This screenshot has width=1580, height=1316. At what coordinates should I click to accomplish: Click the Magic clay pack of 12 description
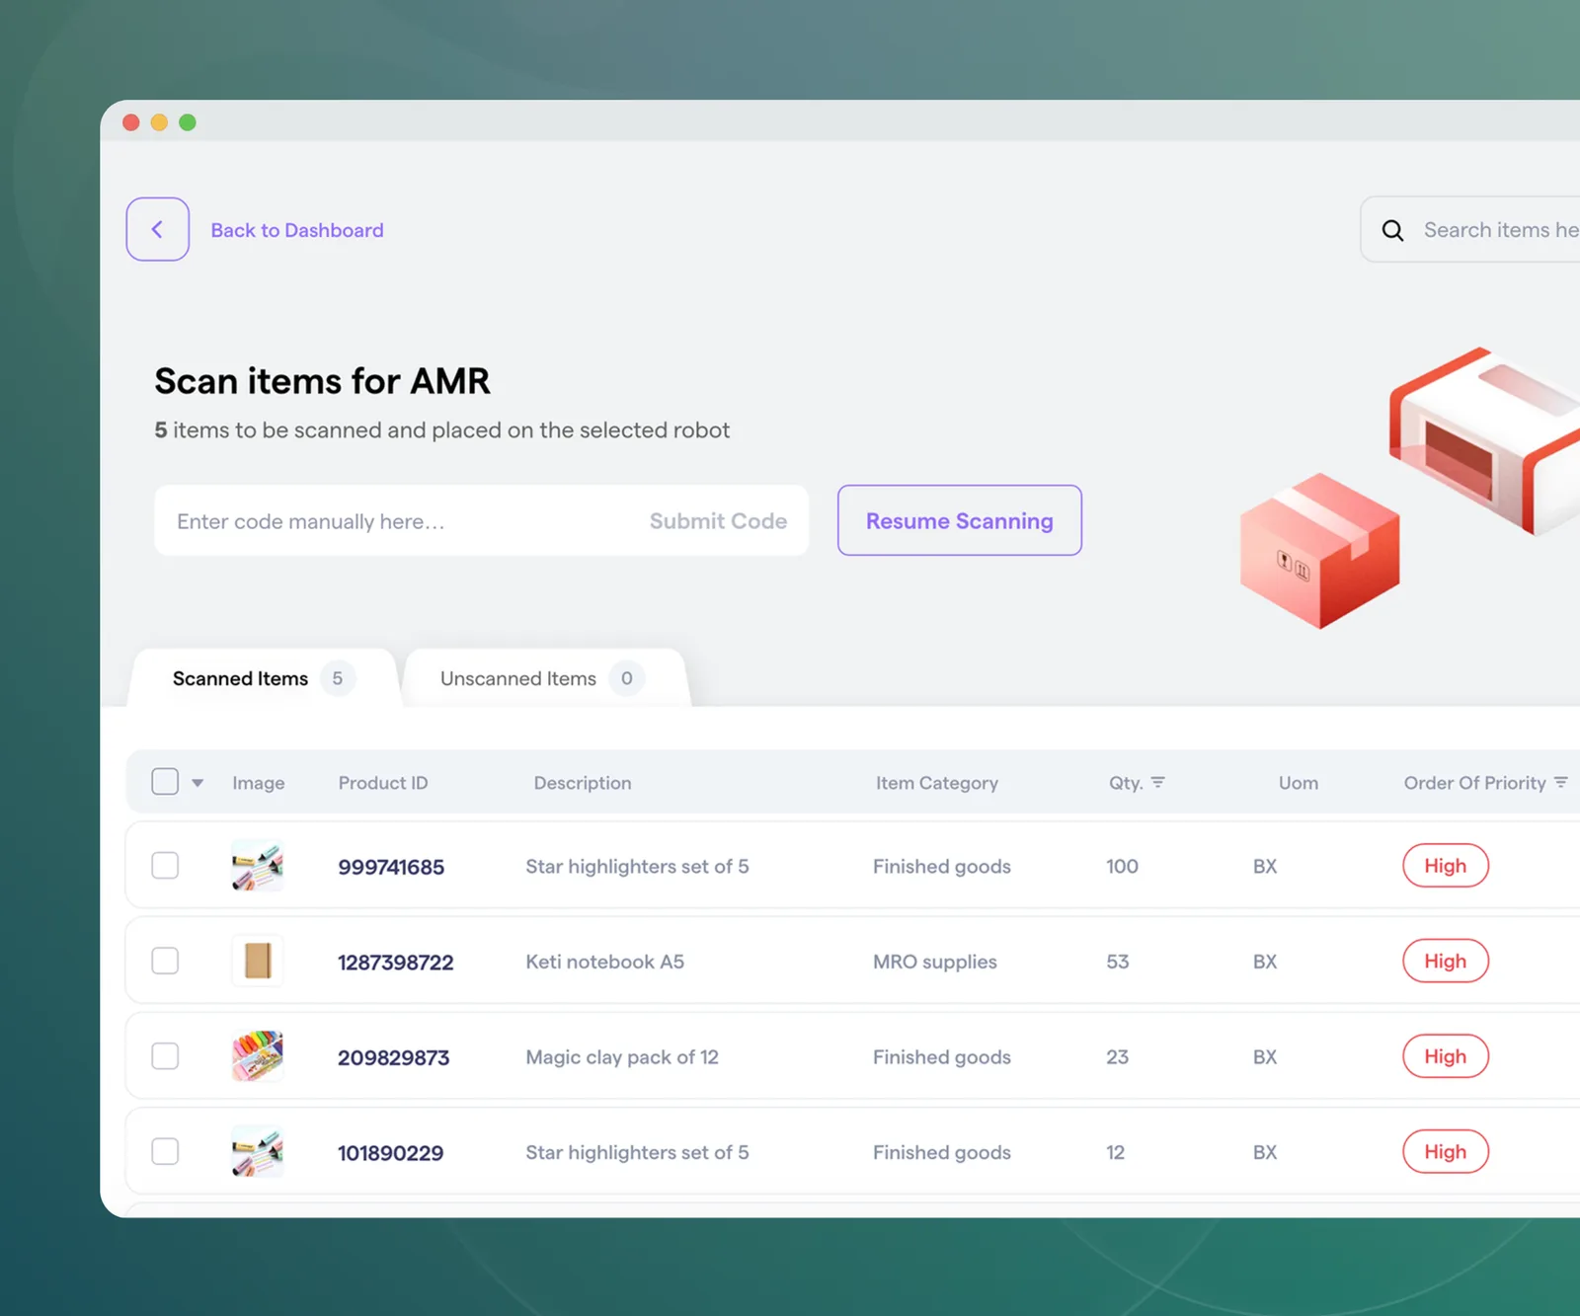pyautogui.click(x=622, y=1057)
